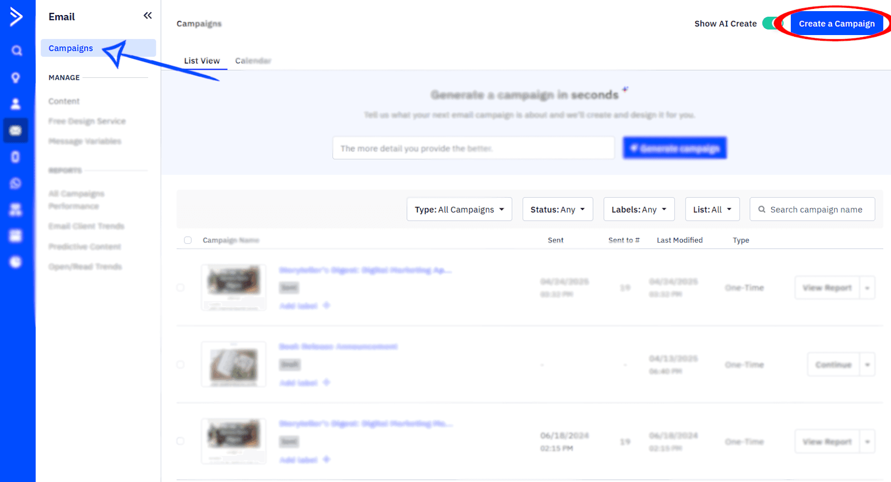Open the WhatsApp icon in sidebar
The height and width of the screenshot is (482, 891).
(x=16, y=183)
